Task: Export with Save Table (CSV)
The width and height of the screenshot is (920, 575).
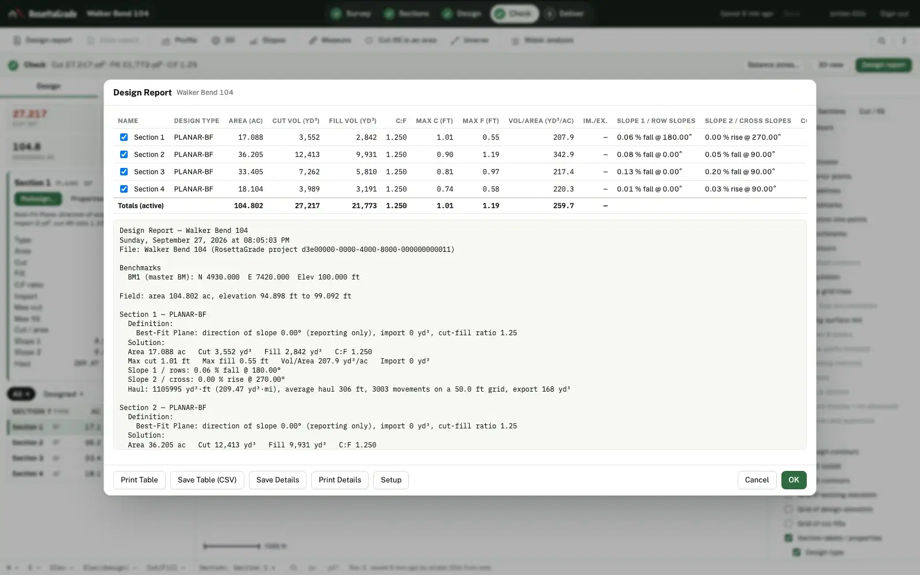Action: click(x=207, y=480)
